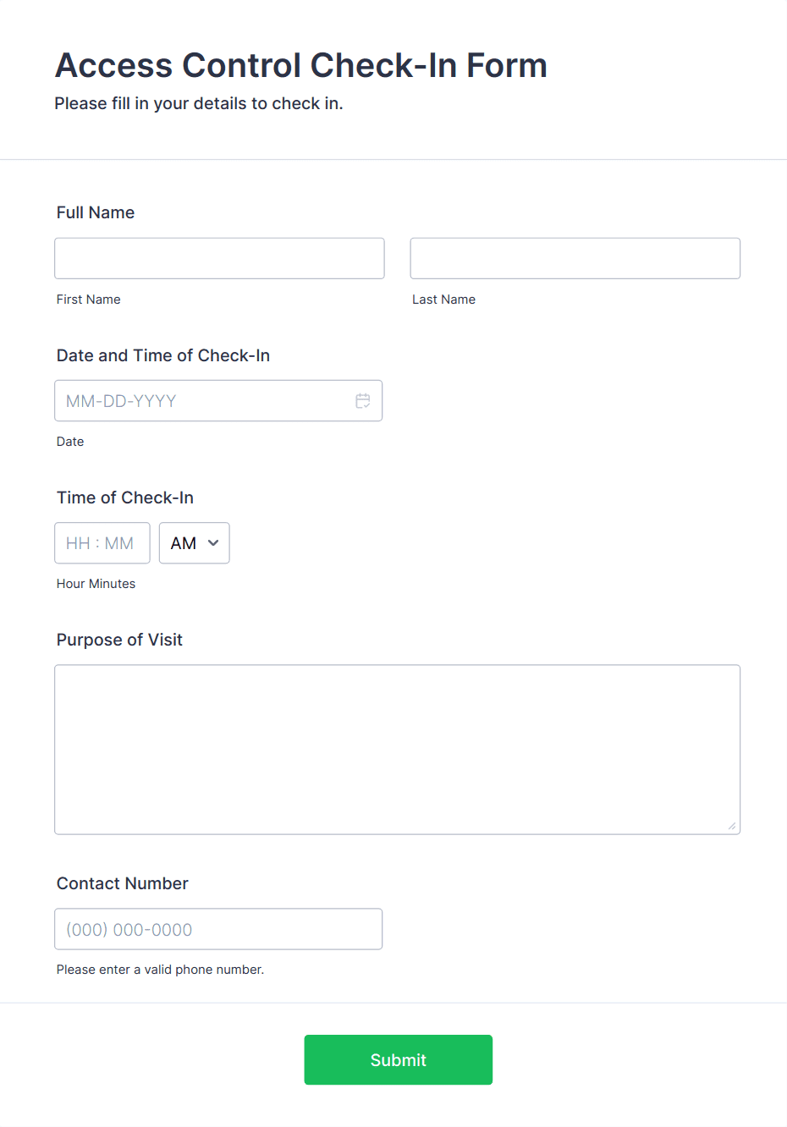The height and width of the screenshot is (1127, 787).
Task: Click into the Last Name field
Action: tap(575, 258)
